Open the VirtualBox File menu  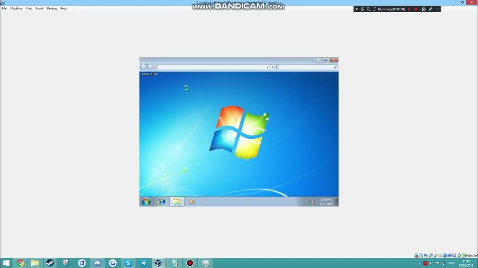tap(4, 8)
